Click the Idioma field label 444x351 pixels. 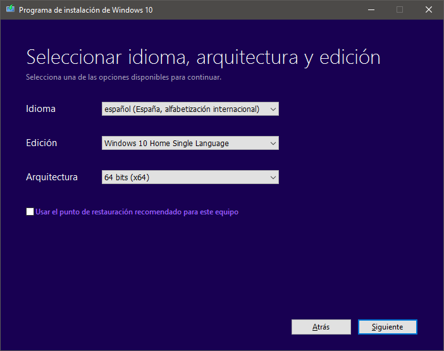pyautogui.click(x=40, y=109)
